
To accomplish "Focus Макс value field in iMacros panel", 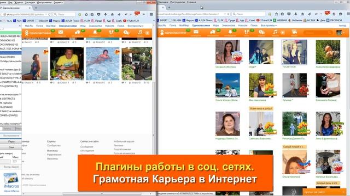I will pyautogui.click(x=17, y=161).
